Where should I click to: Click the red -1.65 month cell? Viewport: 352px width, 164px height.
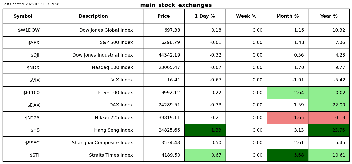click(x=287, y=118)
